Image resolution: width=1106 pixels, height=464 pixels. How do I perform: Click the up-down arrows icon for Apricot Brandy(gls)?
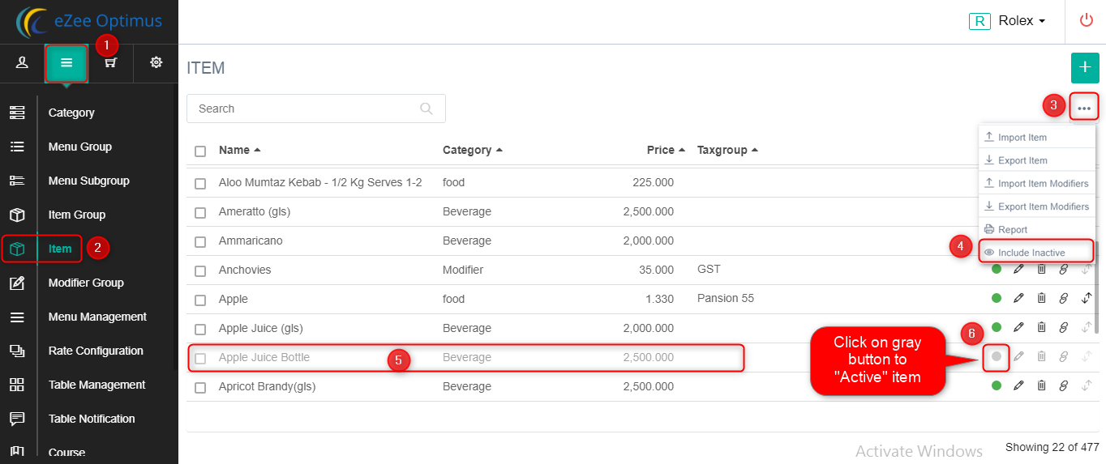1087,385
